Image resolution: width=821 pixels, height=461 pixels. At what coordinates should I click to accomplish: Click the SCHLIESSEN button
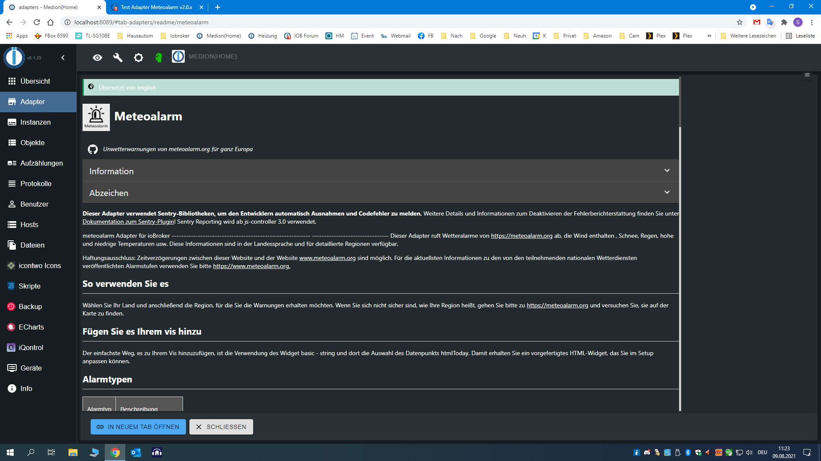221,427
